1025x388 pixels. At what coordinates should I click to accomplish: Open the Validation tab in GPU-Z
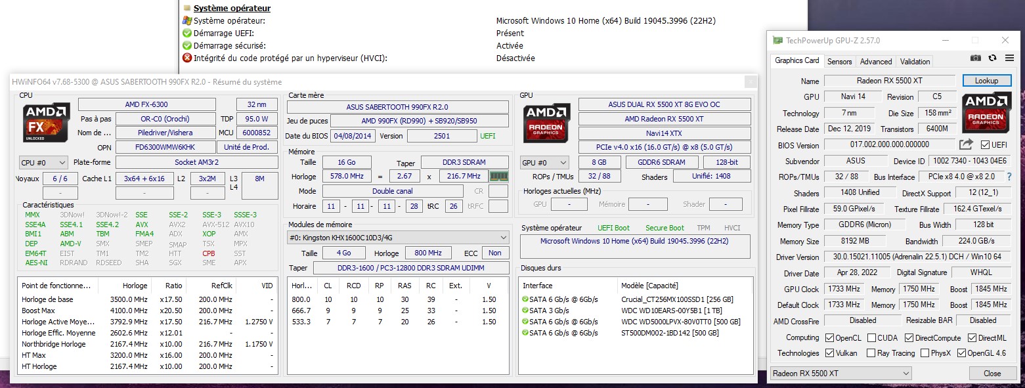point(915,62)
